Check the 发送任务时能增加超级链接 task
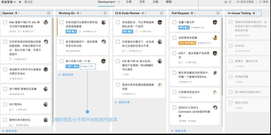The width and height of the screenshot is (271, 135). (x=118, y=85)
